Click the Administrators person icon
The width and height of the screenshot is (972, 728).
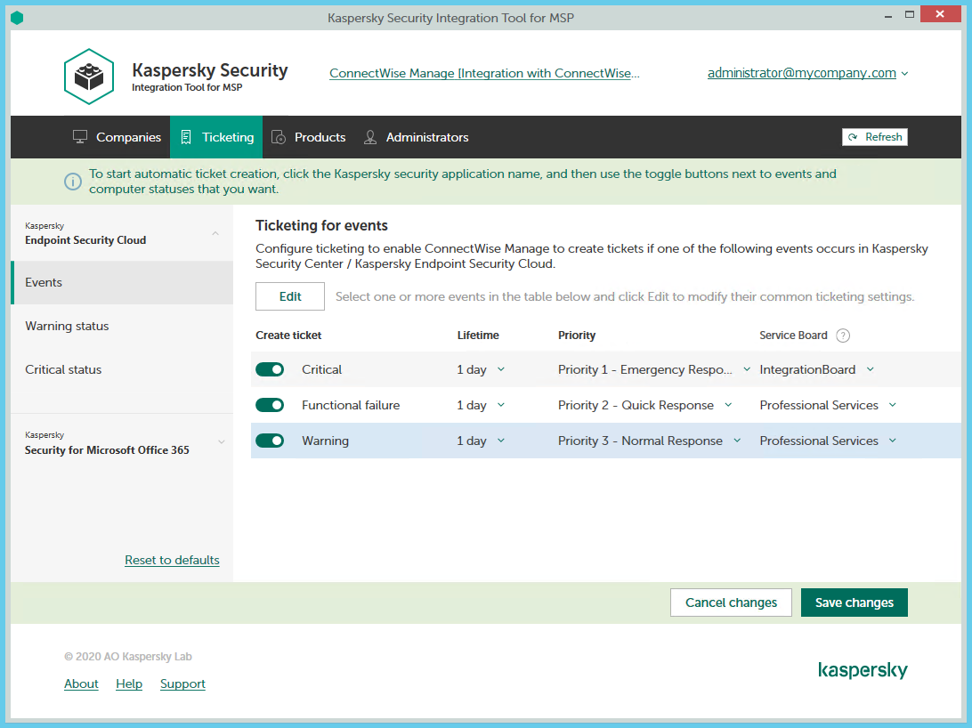pos(370,137)
